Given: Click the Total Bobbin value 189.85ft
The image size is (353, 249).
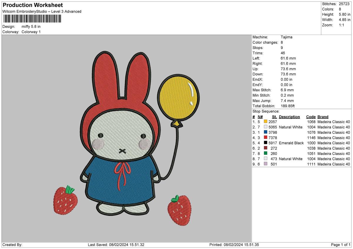Looking at the screenshot, I should (288, 106).
